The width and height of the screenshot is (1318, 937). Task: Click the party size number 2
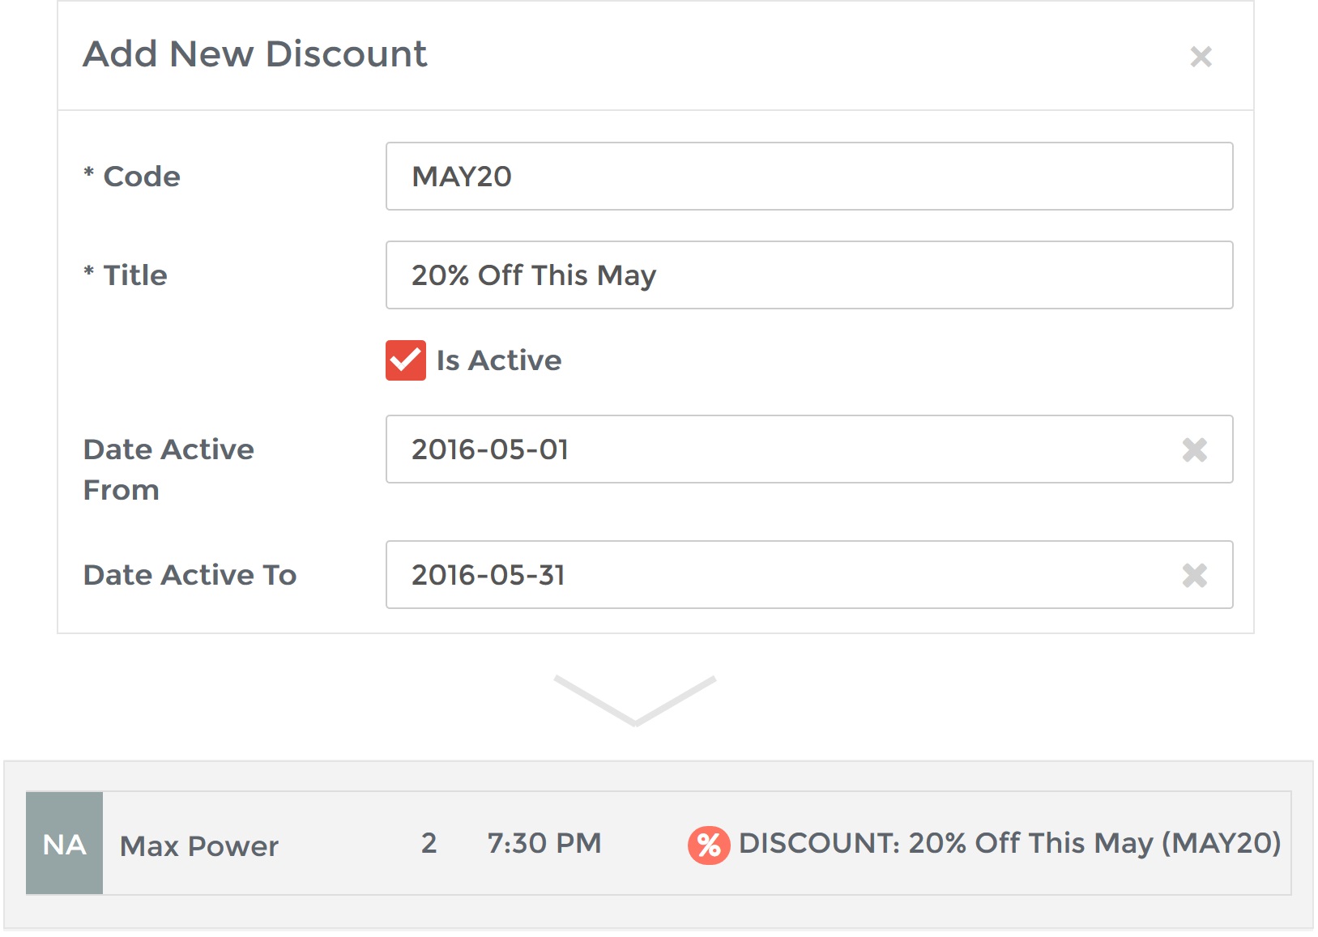[x=429, y=843]
